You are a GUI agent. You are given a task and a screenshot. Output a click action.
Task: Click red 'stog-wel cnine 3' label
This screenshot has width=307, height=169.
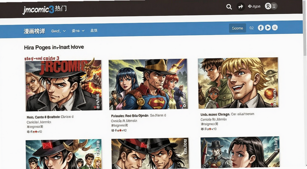click(x=42, y=58)
